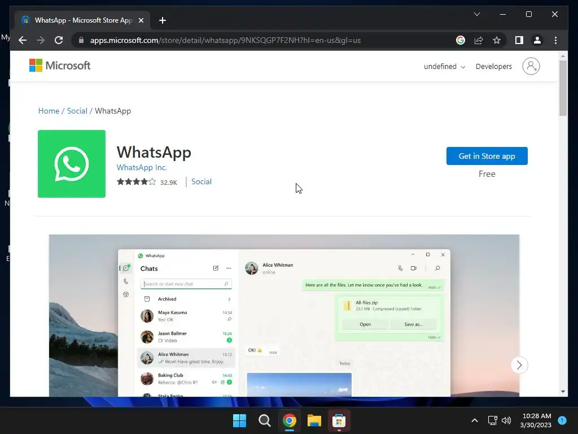Click the browser forward arrow
Image resolution: width=578 pixels, height=434 pixels.
41,40
